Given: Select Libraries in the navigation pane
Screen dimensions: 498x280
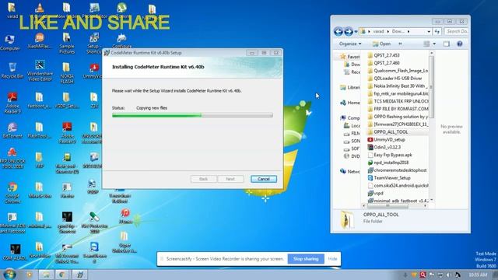Looking at the screenshot, I should point(350,87).
